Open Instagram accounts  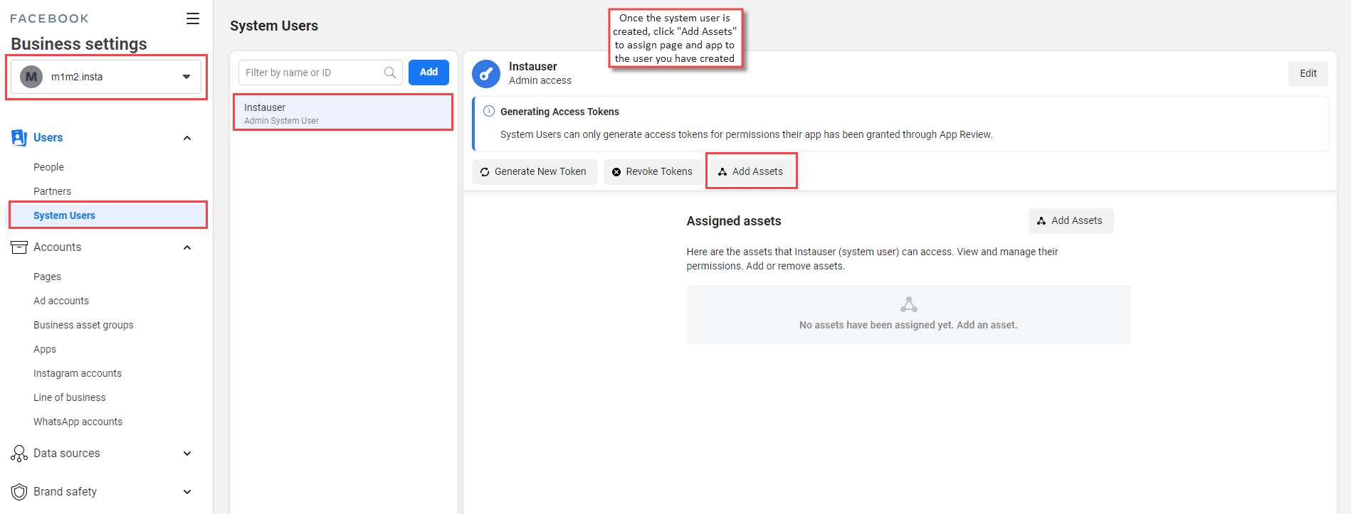pos(78,373)
